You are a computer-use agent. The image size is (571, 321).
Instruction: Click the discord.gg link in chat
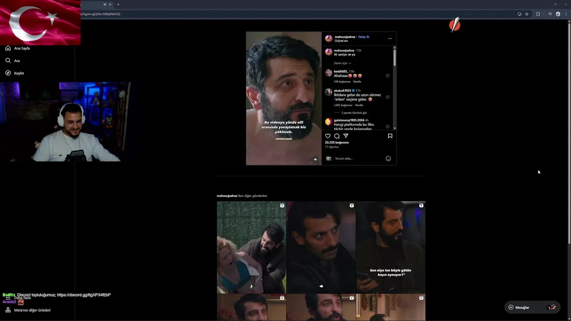pyautogui.click(x=84, y=295)
